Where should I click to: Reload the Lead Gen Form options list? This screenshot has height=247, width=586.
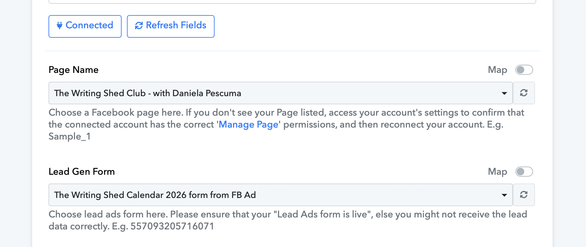click(524, 195)
